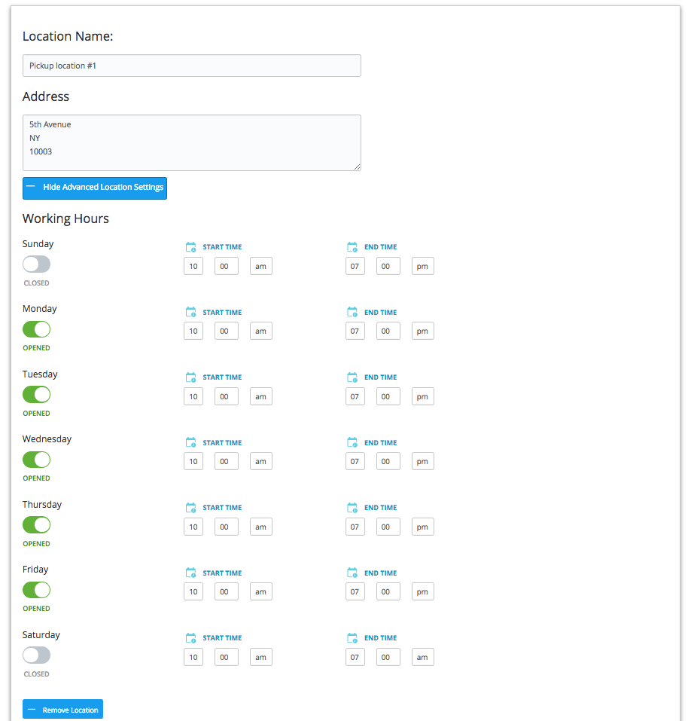Disable the Monday opened toggle

[x=36, y=329]
